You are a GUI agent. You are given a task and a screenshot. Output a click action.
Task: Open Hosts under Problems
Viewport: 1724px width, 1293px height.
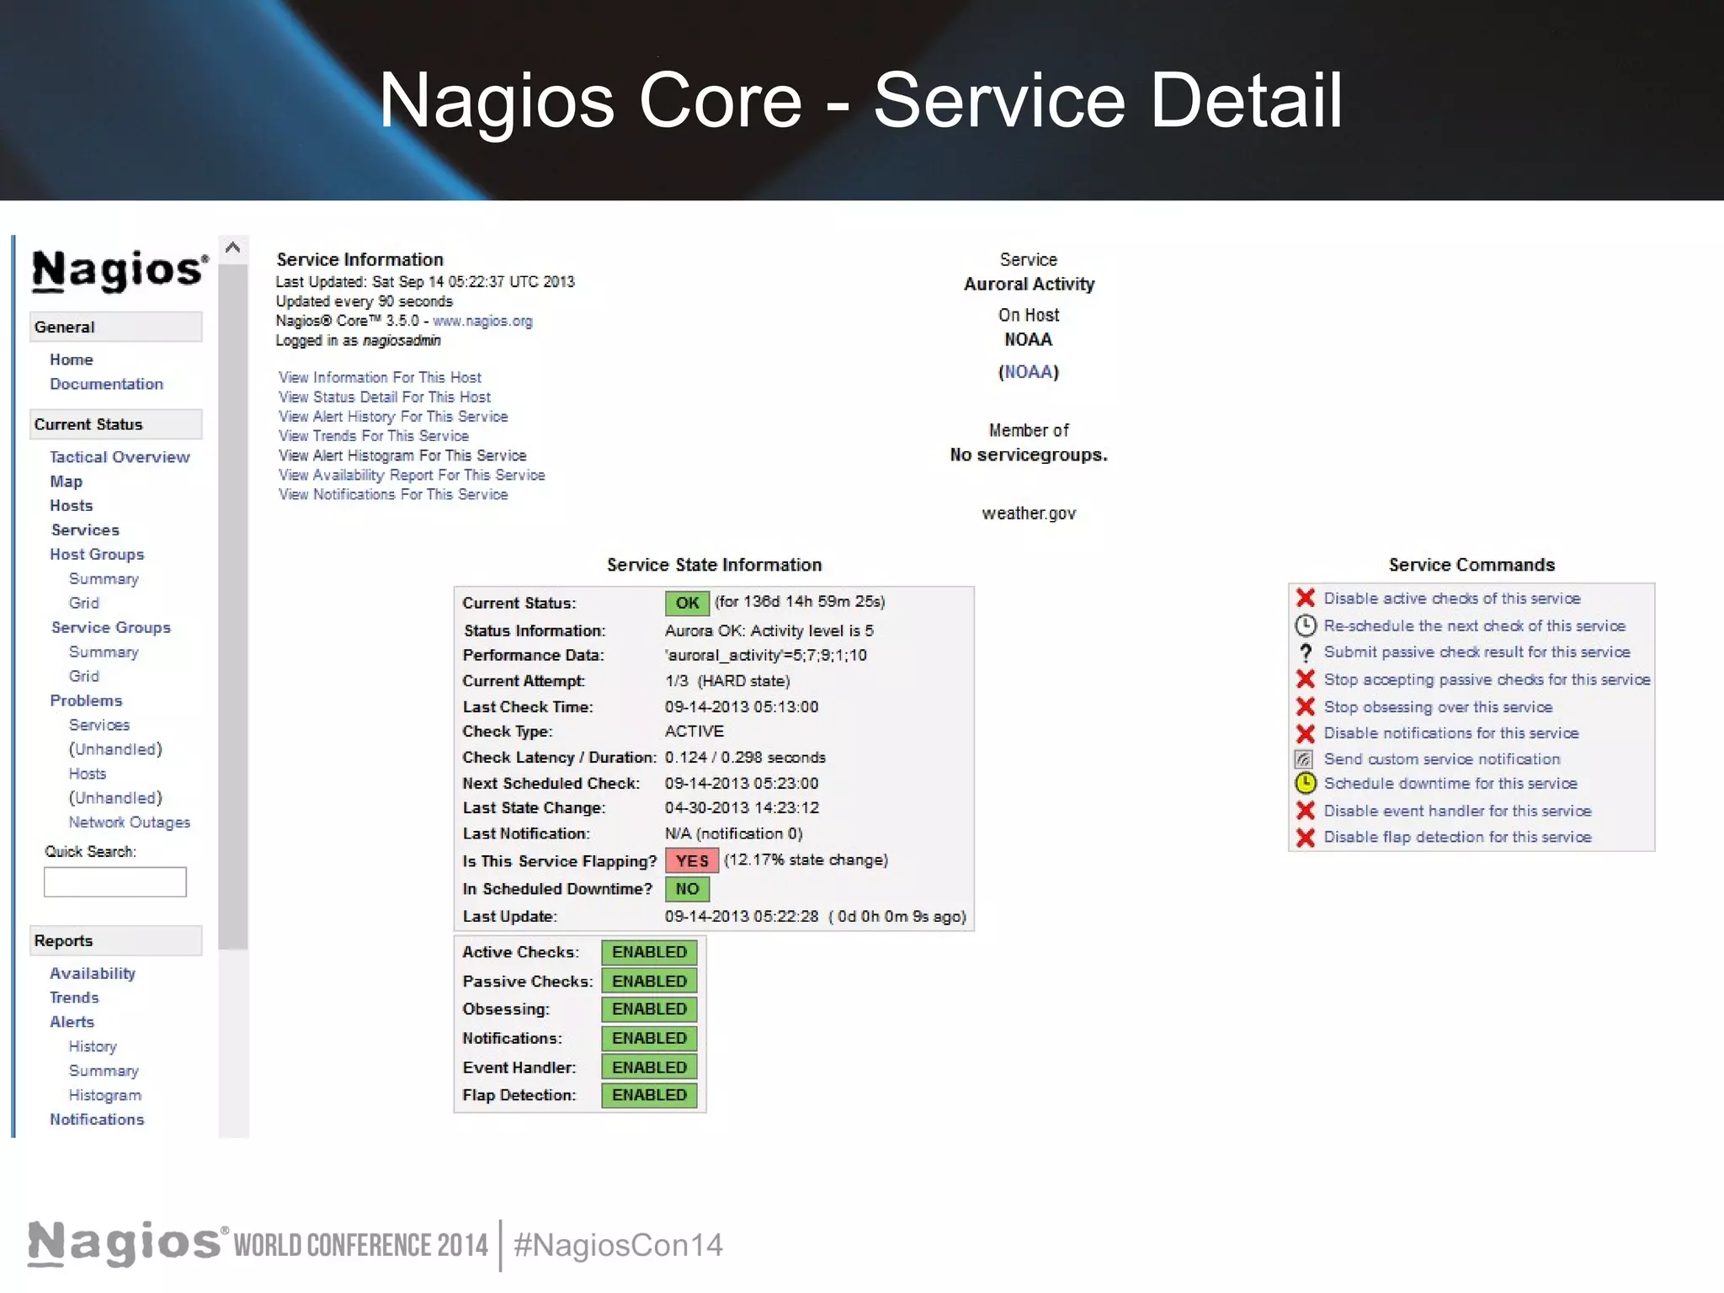point(88,774)
